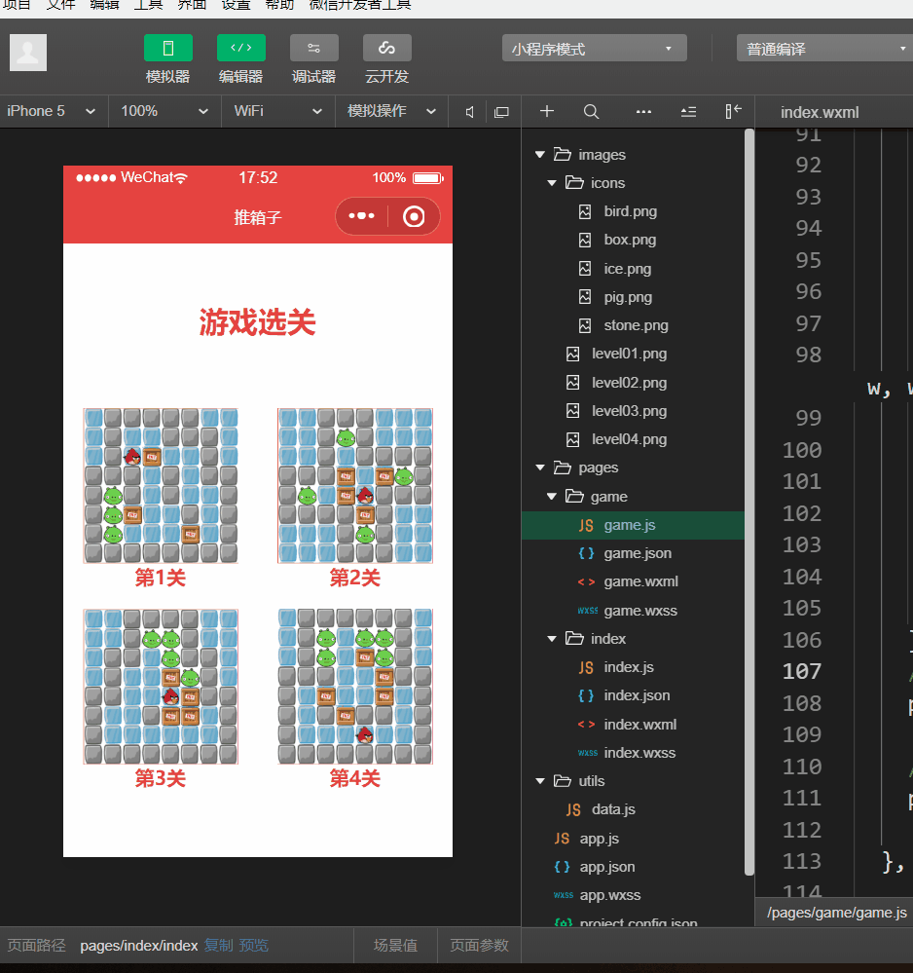The height and width of the screenshot is (973, 913).
Task: Open the file tree more options icon
Action: click(x=643, y=112)
